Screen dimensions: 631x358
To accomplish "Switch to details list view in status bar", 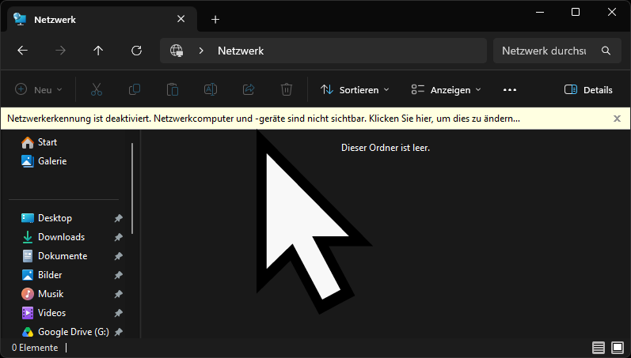I will [x=599, y=348].
